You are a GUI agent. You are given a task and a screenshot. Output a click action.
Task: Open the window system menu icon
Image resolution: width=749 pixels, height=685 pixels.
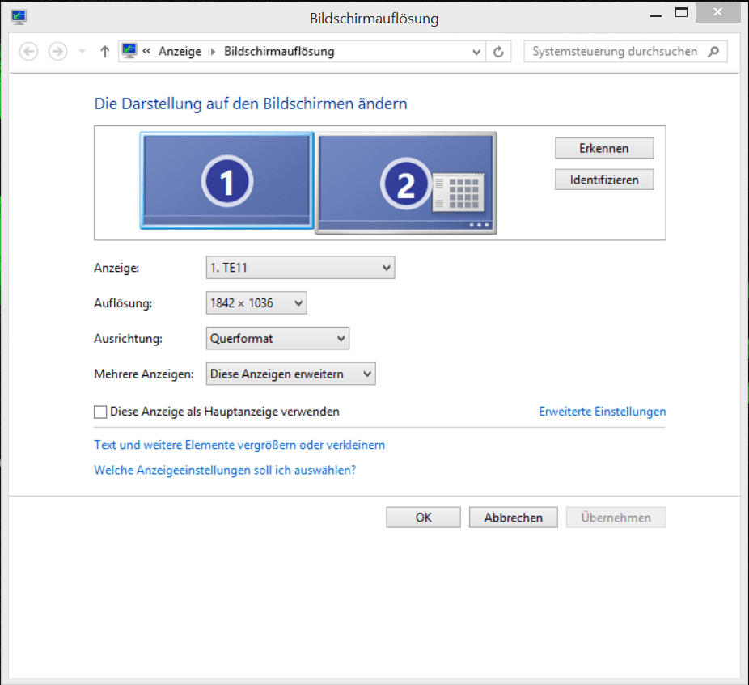19,17
